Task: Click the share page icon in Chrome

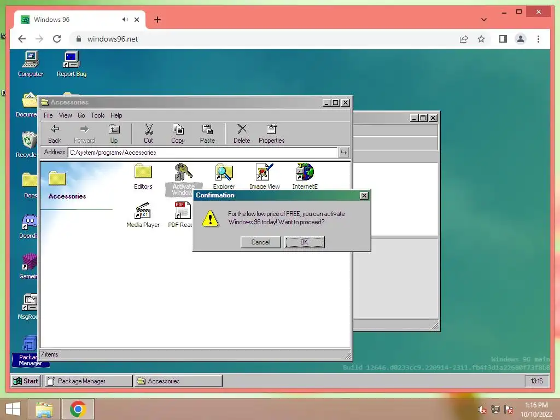Action: pyautogui.click(x=464, y=39)
